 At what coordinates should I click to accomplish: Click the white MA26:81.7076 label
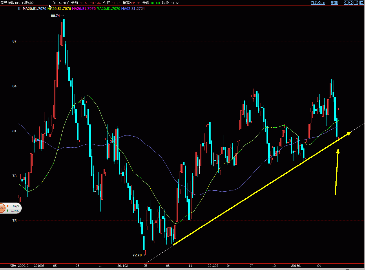click(x=34, y=9)
